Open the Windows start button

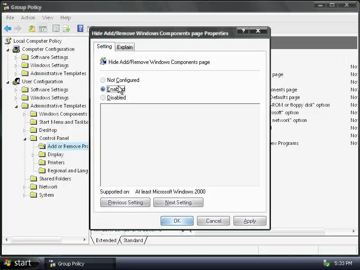pos(20,263)
